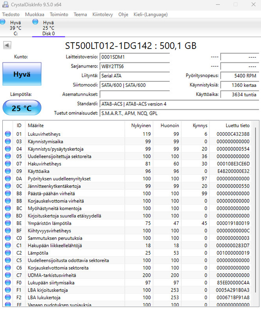Image resolution: width=261 pixels, height=309 pixels.
Task: Open the Toiminto menu
Action: pos(59,15)
